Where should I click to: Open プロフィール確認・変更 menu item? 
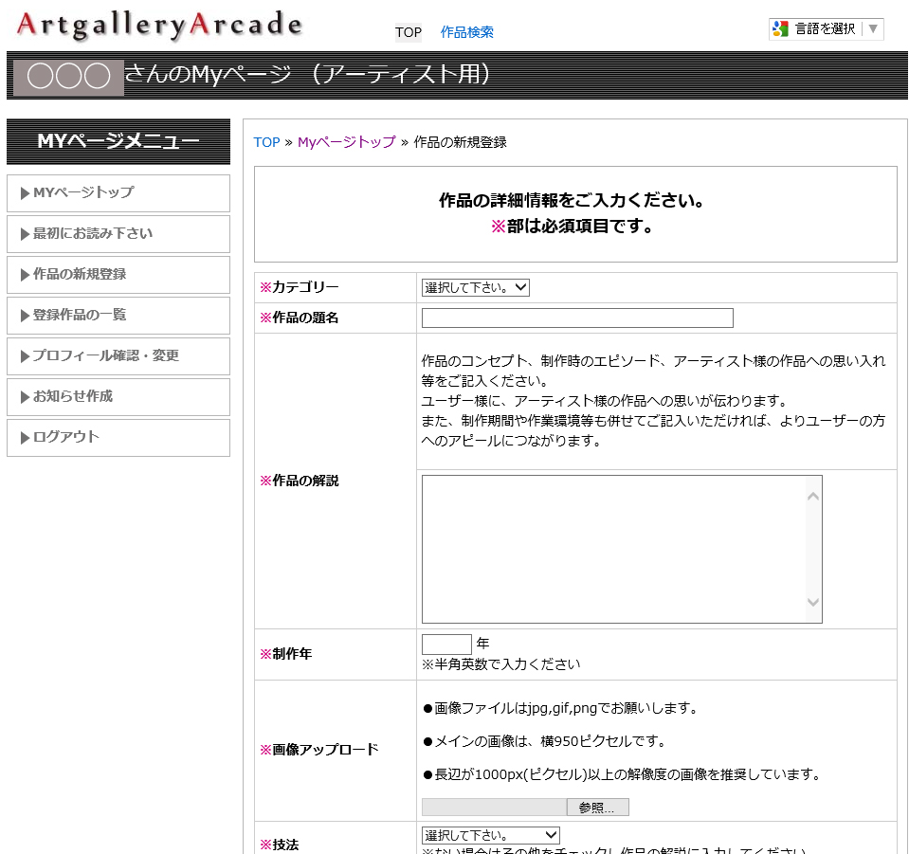point(118,355)
